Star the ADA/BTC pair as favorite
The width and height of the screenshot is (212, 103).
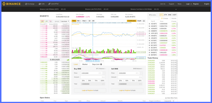pyautogui.click(x=149, y=24)
